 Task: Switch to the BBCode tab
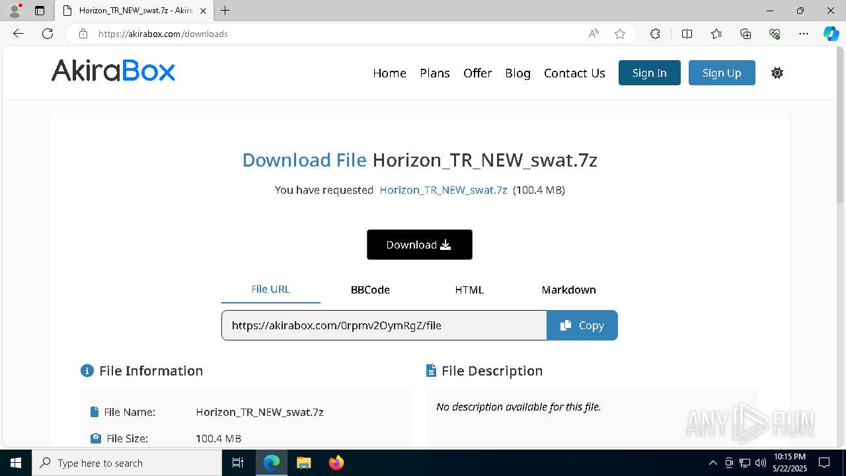coord(370,290)
